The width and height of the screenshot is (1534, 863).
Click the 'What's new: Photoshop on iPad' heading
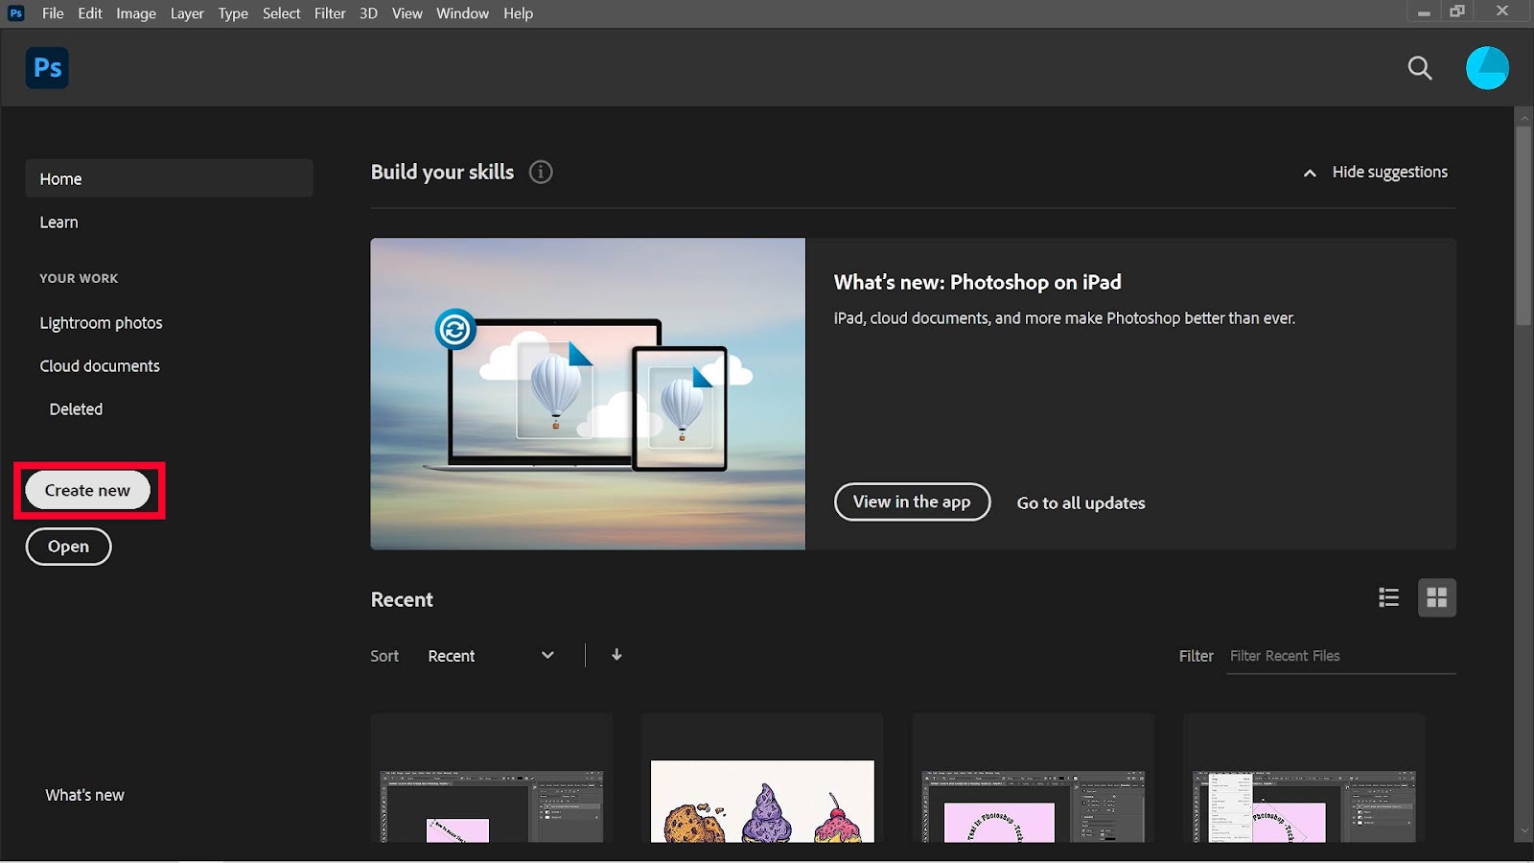(x=977, y=282)
